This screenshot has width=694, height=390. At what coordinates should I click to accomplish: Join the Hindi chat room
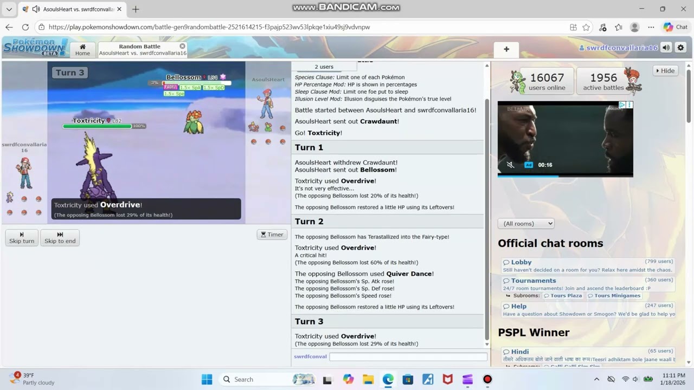click(588, 355)
